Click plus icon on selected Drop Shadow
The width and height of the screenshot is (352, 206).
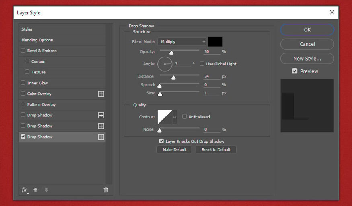pyautogui.click(x=101, y=137)
